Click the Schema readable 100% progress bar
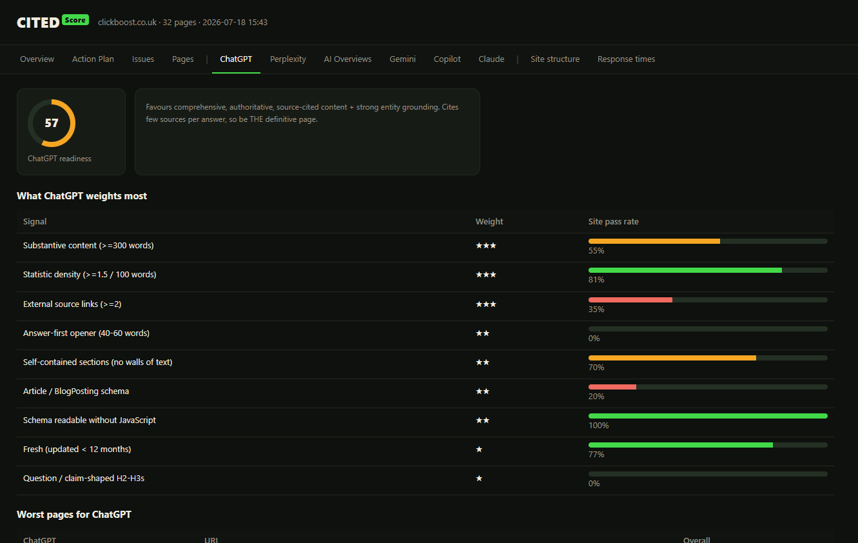The height and width of the screenshot is (543, 858). coord(708,416)
